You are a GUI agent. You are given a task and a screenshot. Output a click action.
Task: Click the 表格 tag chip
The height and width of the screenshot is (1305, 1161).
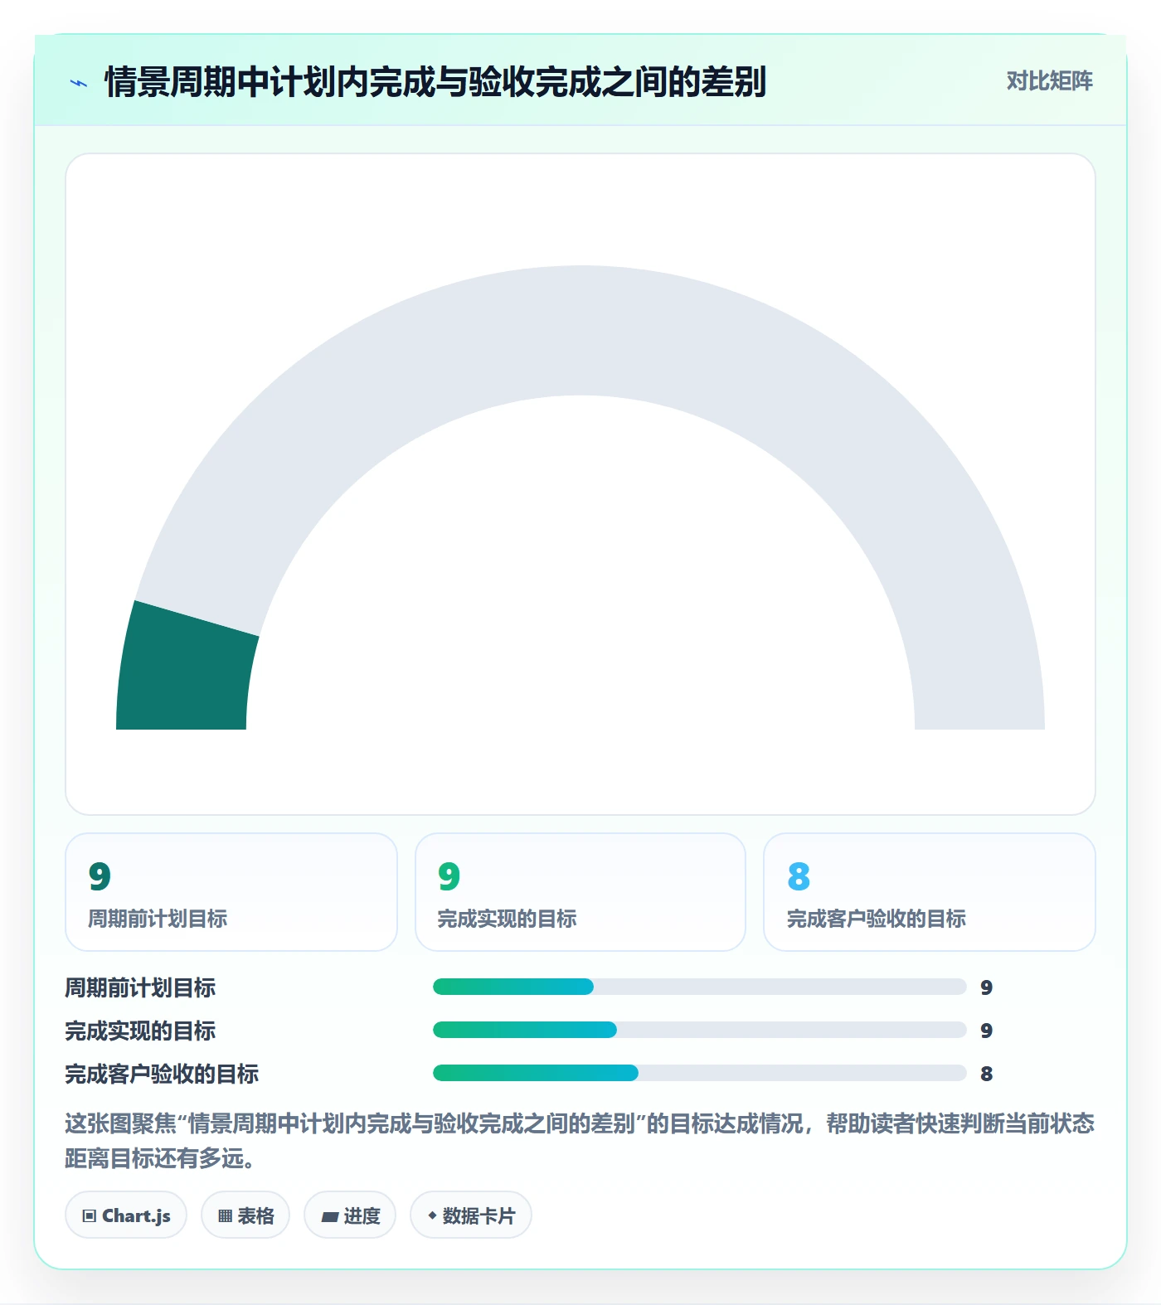pyautogui.click(x=245, y=1215)
